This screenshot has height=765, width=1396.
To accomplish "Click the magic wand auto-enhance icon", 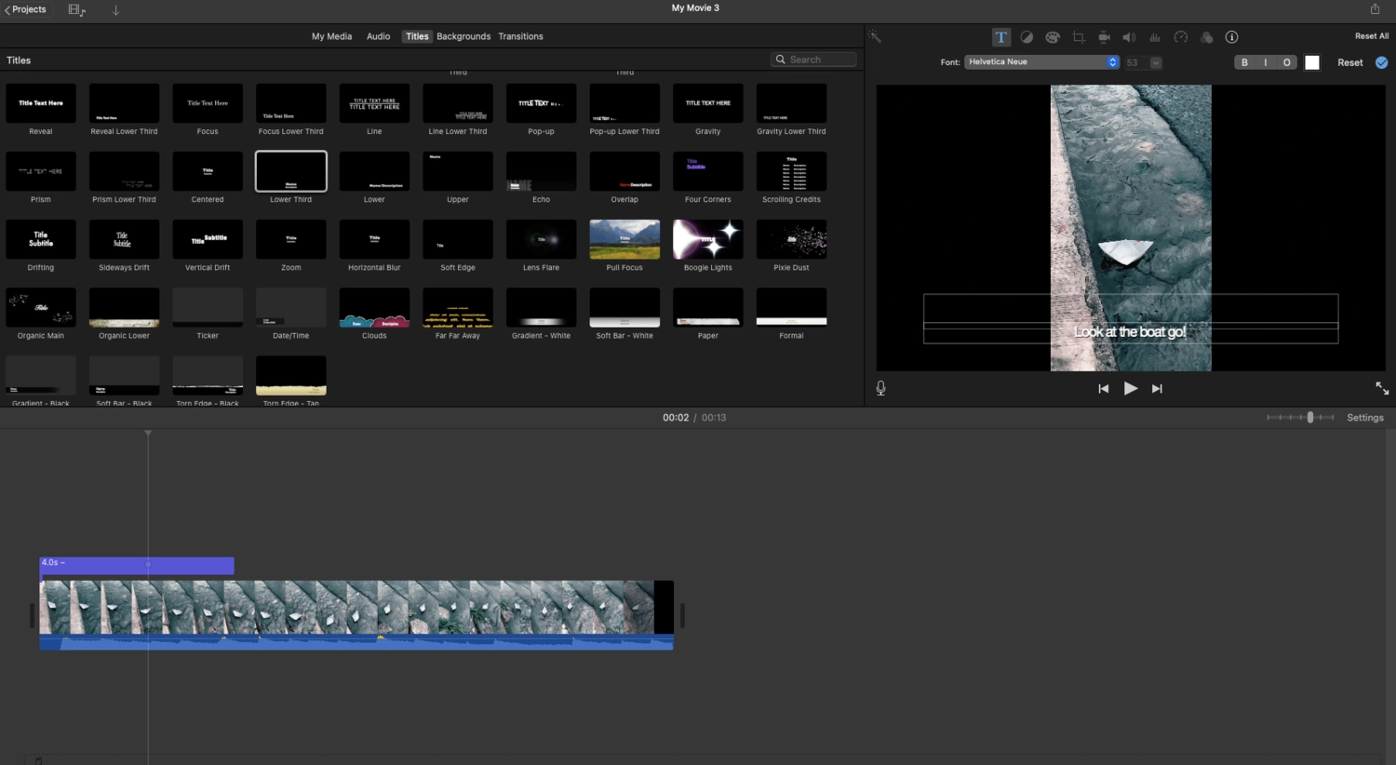I will 875,37.
